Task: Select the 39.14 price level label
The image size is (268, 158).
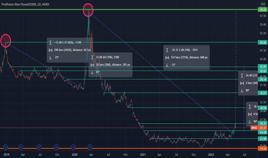Action: (263, 79)
